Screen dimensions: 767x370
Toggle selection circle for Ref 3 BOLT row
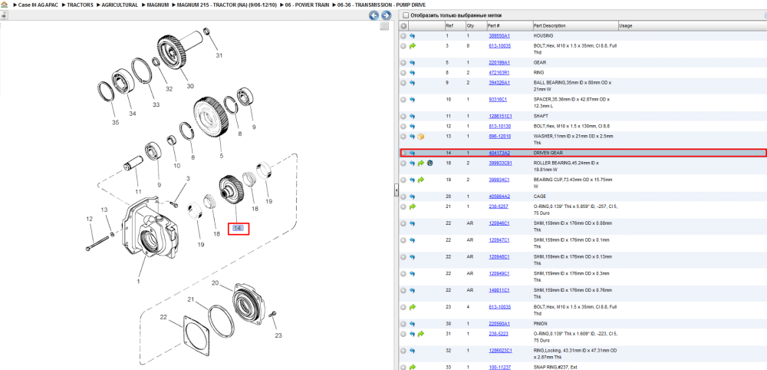(x=403, y=45)
